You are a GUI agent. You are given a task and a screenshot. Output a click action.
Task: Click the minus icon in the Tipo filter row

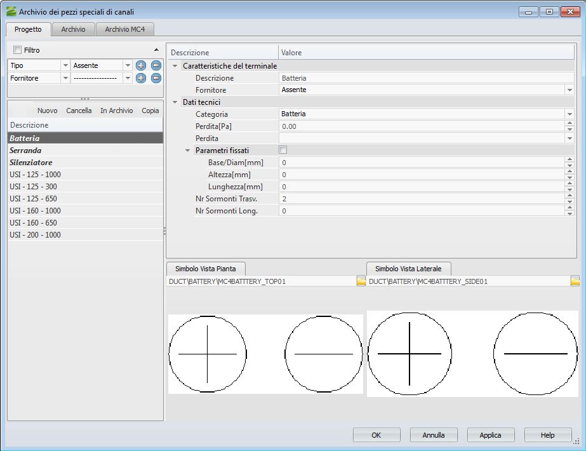(x=156, y=65)
